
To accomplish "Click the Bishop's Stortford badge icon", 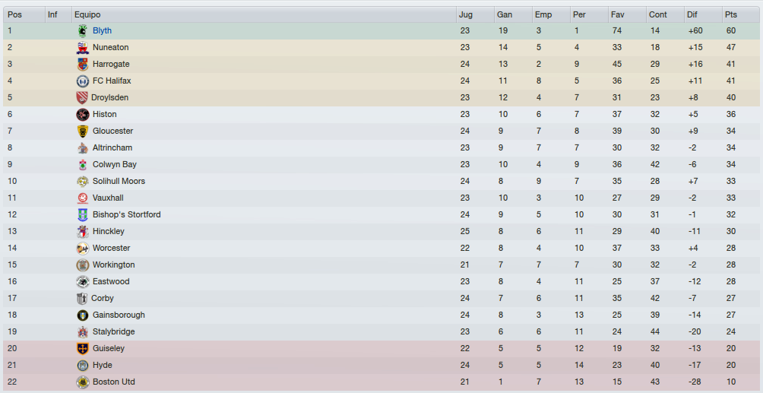I will [82, 215].
